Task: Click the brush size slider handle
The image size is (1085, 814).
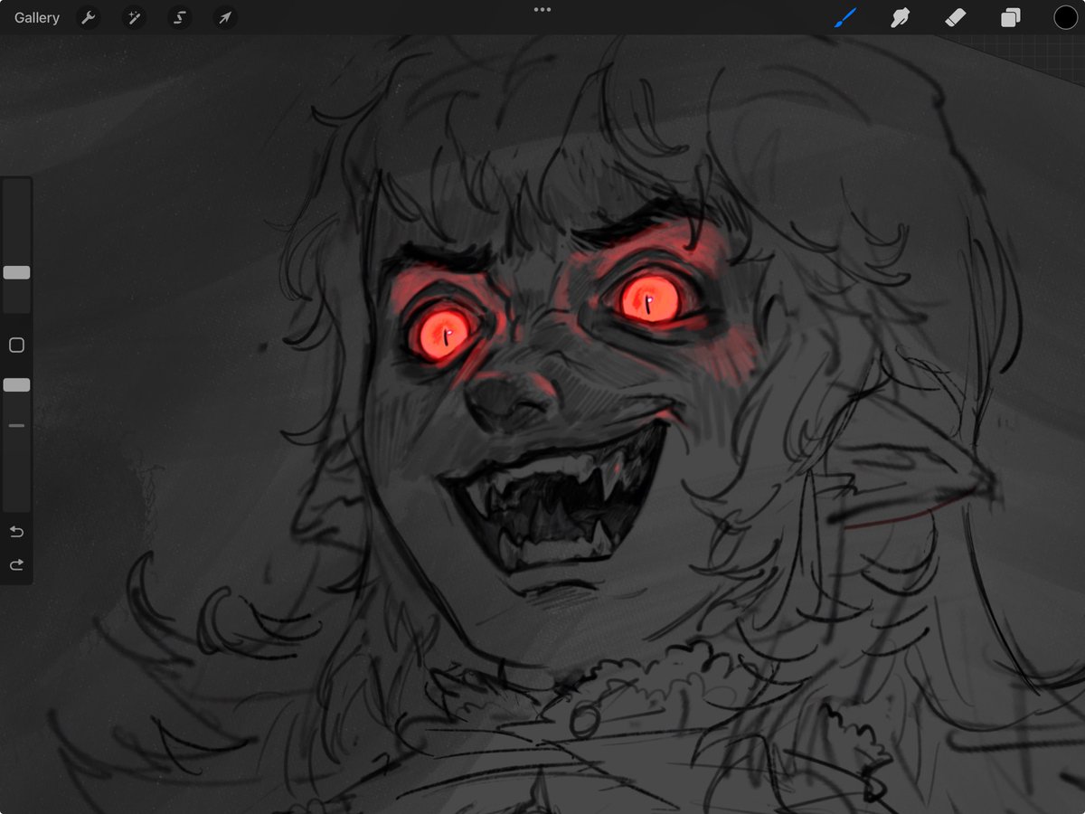Action: click(x=16, y=272)
